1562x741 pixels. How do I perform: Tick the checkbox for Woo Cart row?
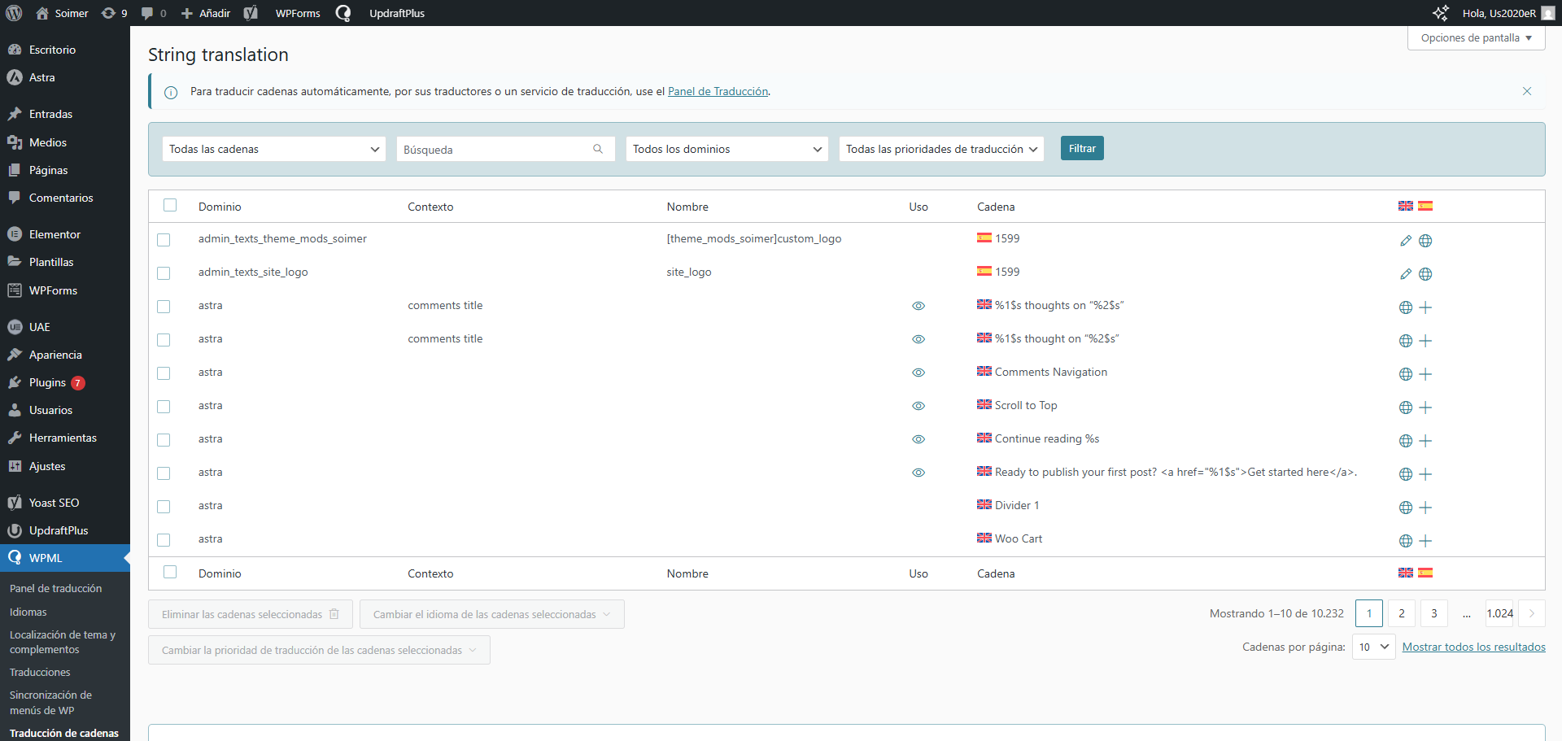pos(164,540)
